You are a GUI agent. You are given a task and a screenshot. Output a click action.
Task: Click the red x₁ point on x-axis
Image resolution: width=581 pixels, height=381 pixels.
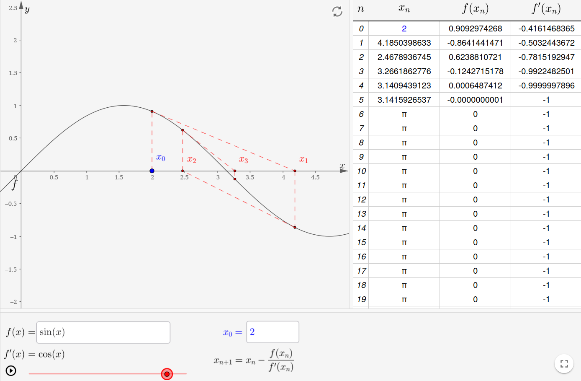pyautogui.click(x=295, y=171)
